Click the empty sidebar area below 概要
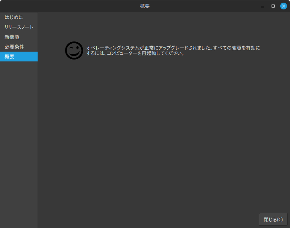Screen dimensions: 290x228 tap(19, 143)
